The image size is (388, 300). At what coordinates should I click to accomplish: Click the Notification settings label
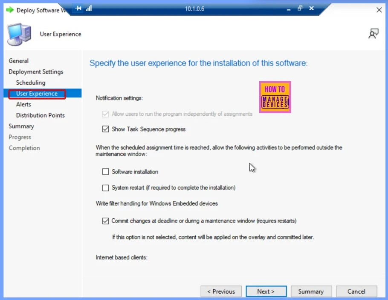click(119, 98)
